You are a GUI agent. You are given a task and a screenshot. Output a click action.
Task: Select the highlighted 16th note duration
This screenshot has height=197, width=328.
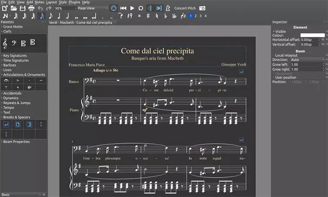click(x=42, y=16)
